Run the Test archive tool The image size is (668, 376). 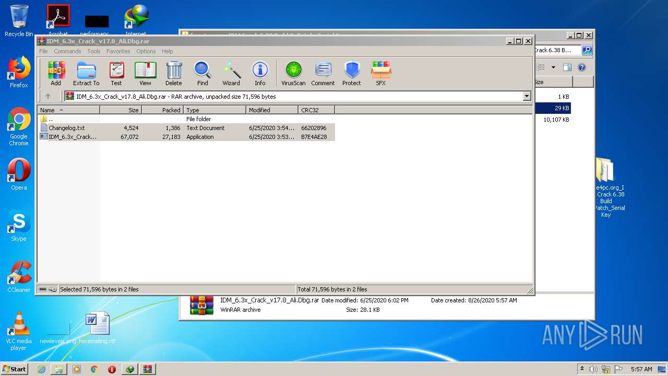coord(116,73)
